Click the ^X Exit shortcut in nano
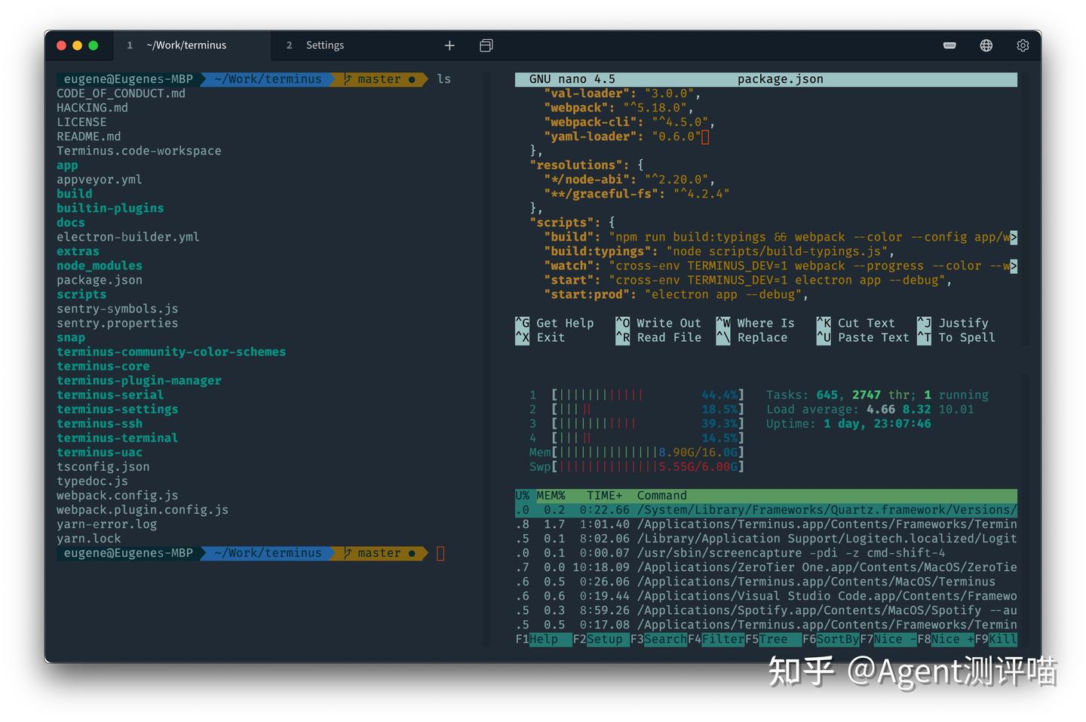 (x=540, y=338)
